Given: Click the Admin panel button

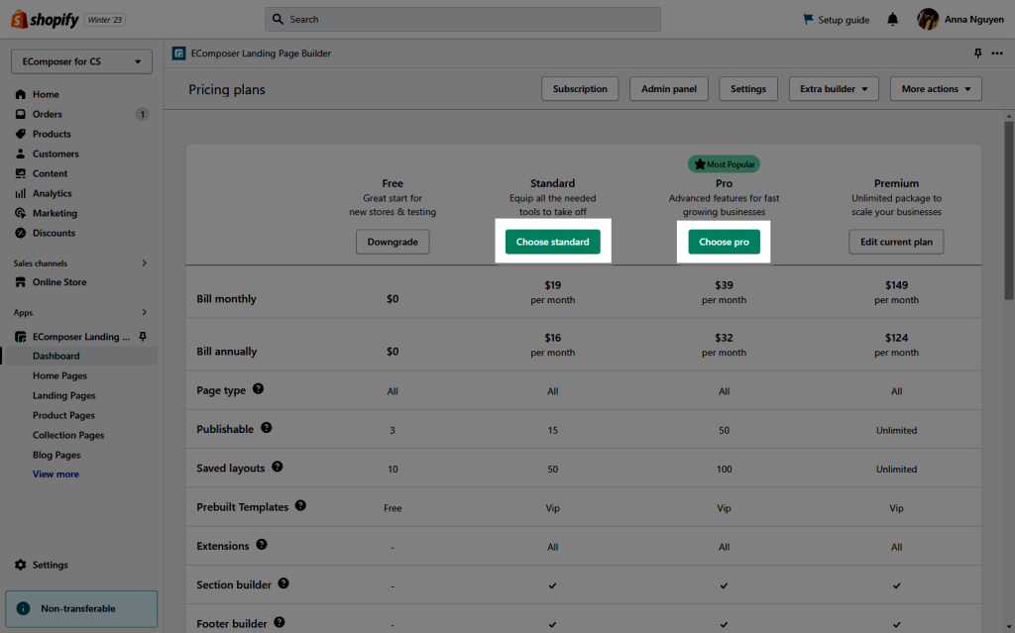Looking at the screenshot, I should pyautogui.click(x=669, y=89).
